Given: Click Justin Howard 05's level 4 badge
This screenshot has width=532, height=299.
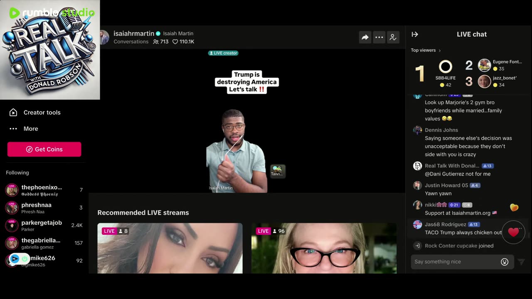Looking at the screenshot, I should (x=475, y=185).
